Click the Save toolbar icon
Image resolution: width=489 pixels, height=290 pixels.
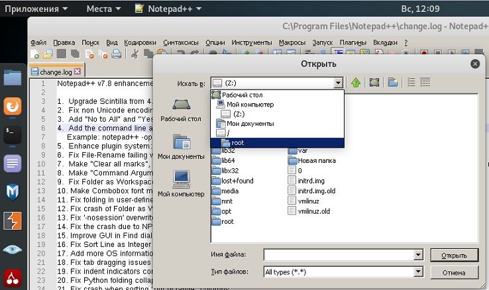coord(62,54)
